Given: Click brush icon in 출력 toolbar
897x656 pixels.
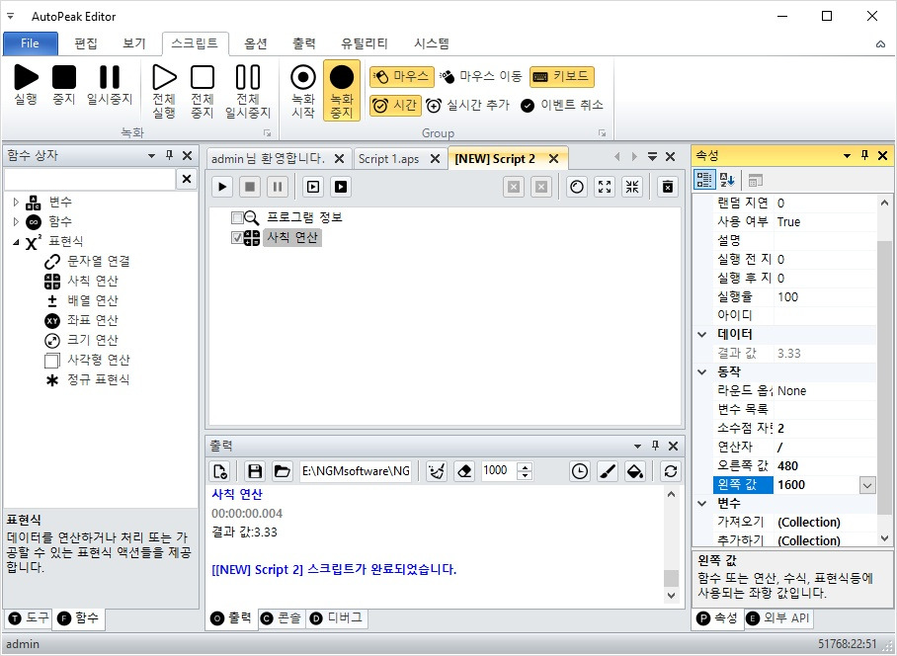Looking at the screenshot, I should tap(607, 471).
